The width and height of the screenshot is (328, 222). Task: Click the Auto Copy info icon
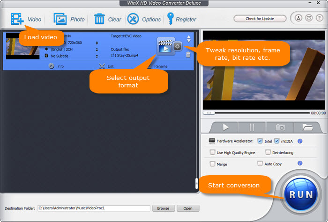pos(300,163)
